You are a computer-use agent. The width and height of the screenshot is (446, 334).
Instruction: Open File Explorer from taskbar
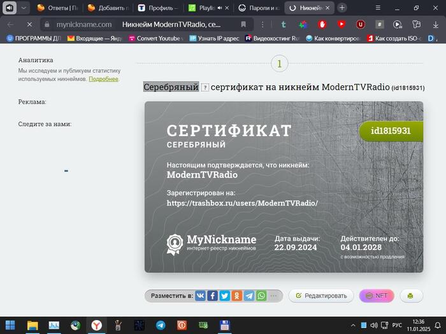pyautogui.click(x=32, y=326)
